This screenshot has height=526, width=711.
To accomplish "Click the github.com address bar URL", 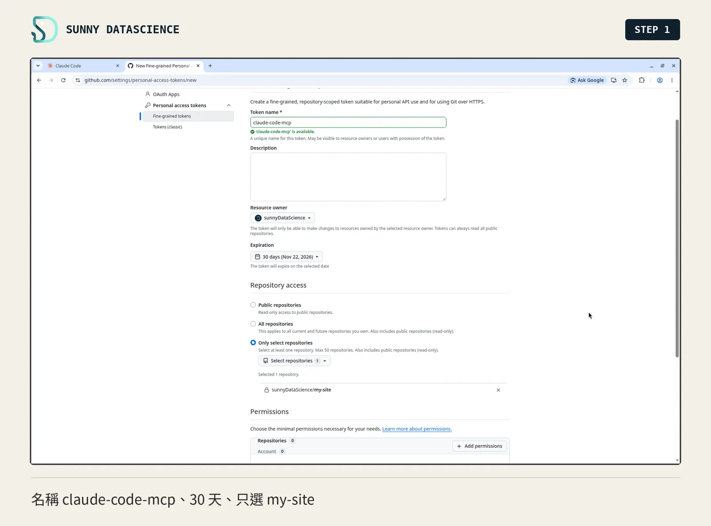I will 140,80.
